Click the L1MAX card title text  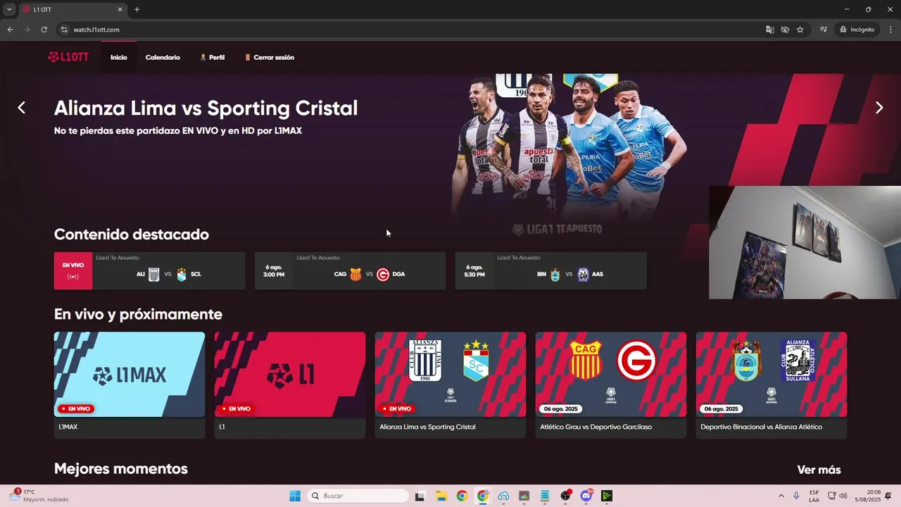tap(68, 427)
